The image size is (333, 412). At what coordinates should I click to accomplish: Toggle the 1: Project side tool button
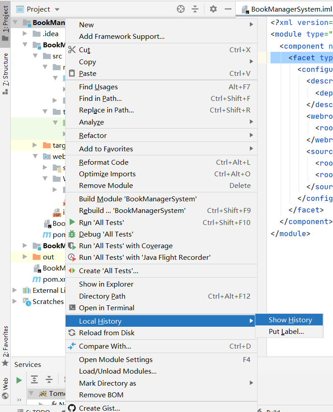tap(5, 24)
